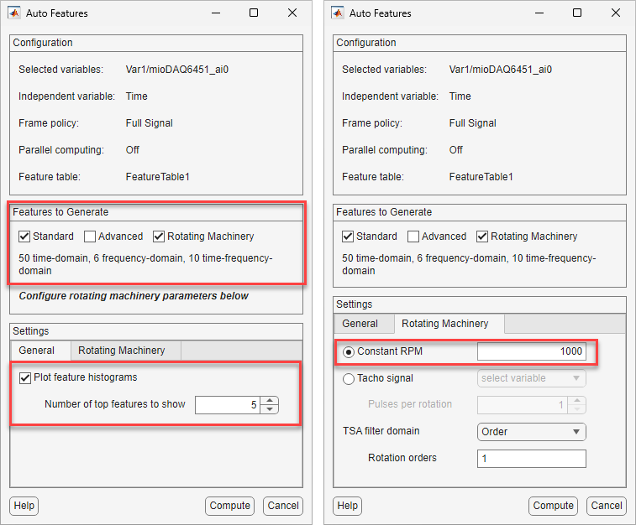636x525 pixels.
Task: Click Compute button in left window
Action: [229, 506]
